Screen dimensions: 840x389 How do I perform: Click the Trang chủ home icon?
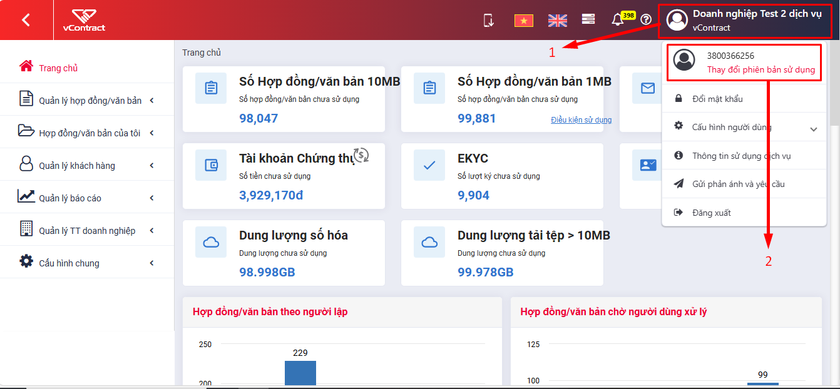tap(26, 66)
